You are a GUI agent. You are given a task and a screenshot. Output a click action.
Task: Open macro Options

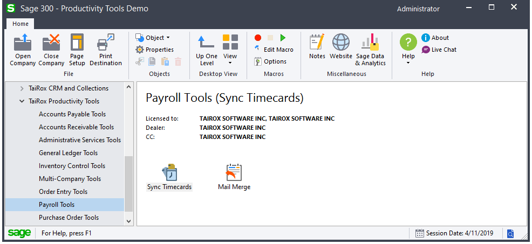pyautogui.click(x=270, y=61)
